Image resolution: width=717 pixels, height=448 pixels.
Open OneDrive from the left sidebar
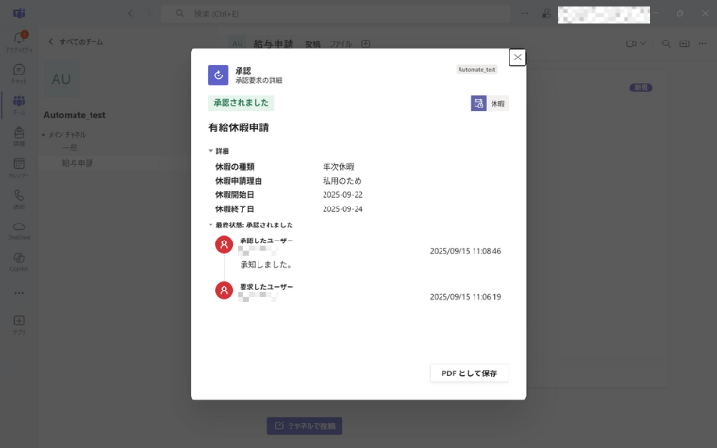tap(19, 230)
